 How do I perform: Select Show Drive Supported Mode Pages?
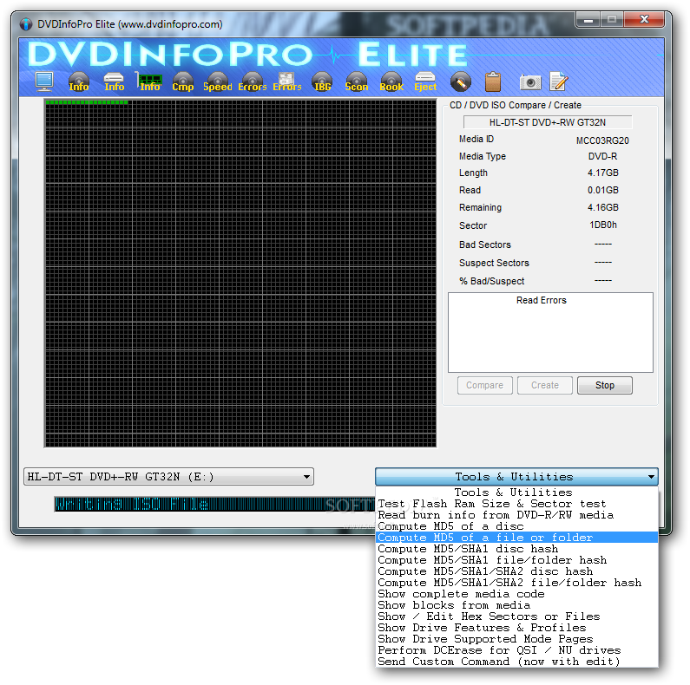click(516, 639)
